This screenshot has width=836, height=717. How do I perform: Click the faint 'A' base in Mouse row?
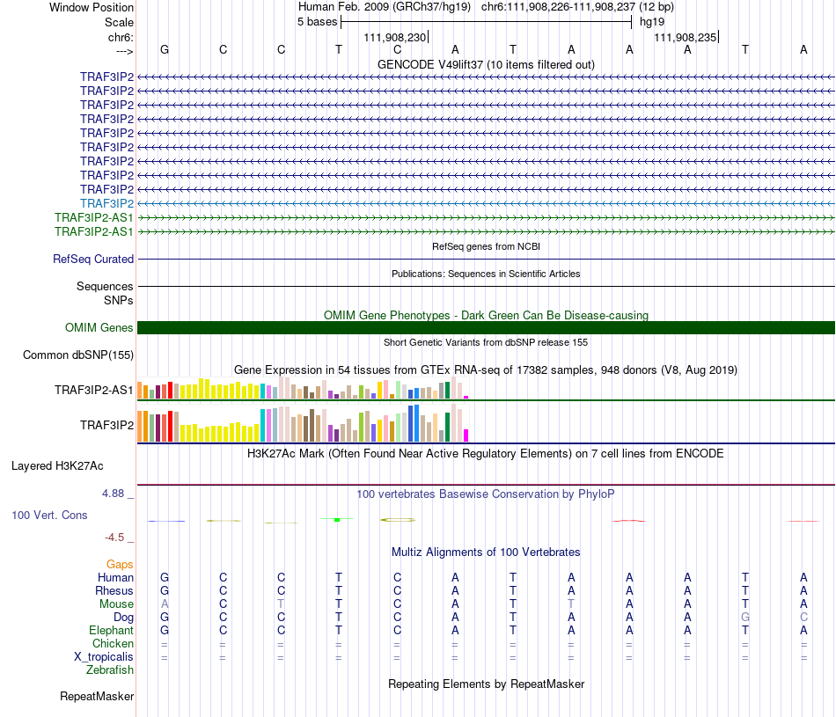165,604
